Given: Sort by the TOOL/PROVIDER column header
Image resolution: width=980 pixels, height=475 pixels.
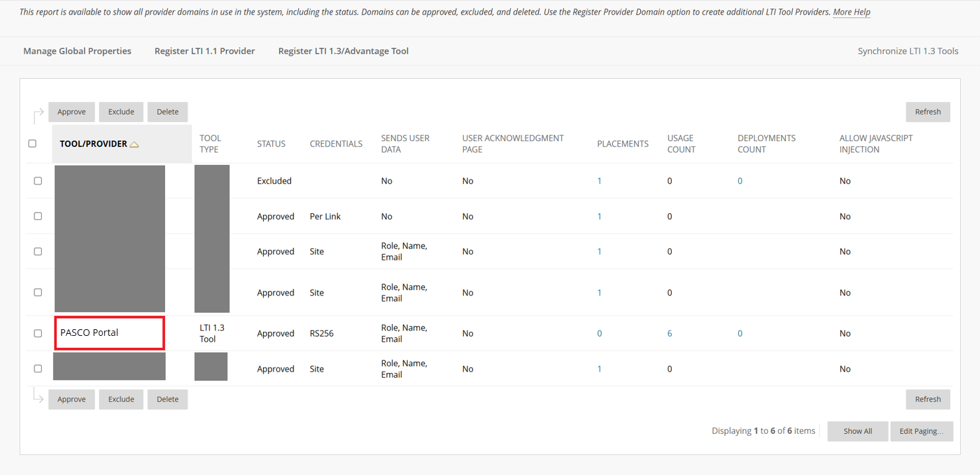Looking at the screenshot, I should tap(93, 144).
